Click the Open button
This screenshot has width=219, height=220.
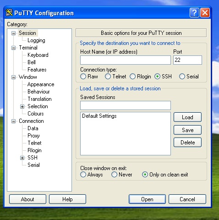[x=147, y=199]
